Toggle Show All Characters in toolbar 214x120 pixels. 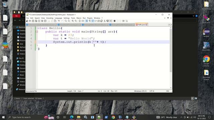tap(90, 21)
